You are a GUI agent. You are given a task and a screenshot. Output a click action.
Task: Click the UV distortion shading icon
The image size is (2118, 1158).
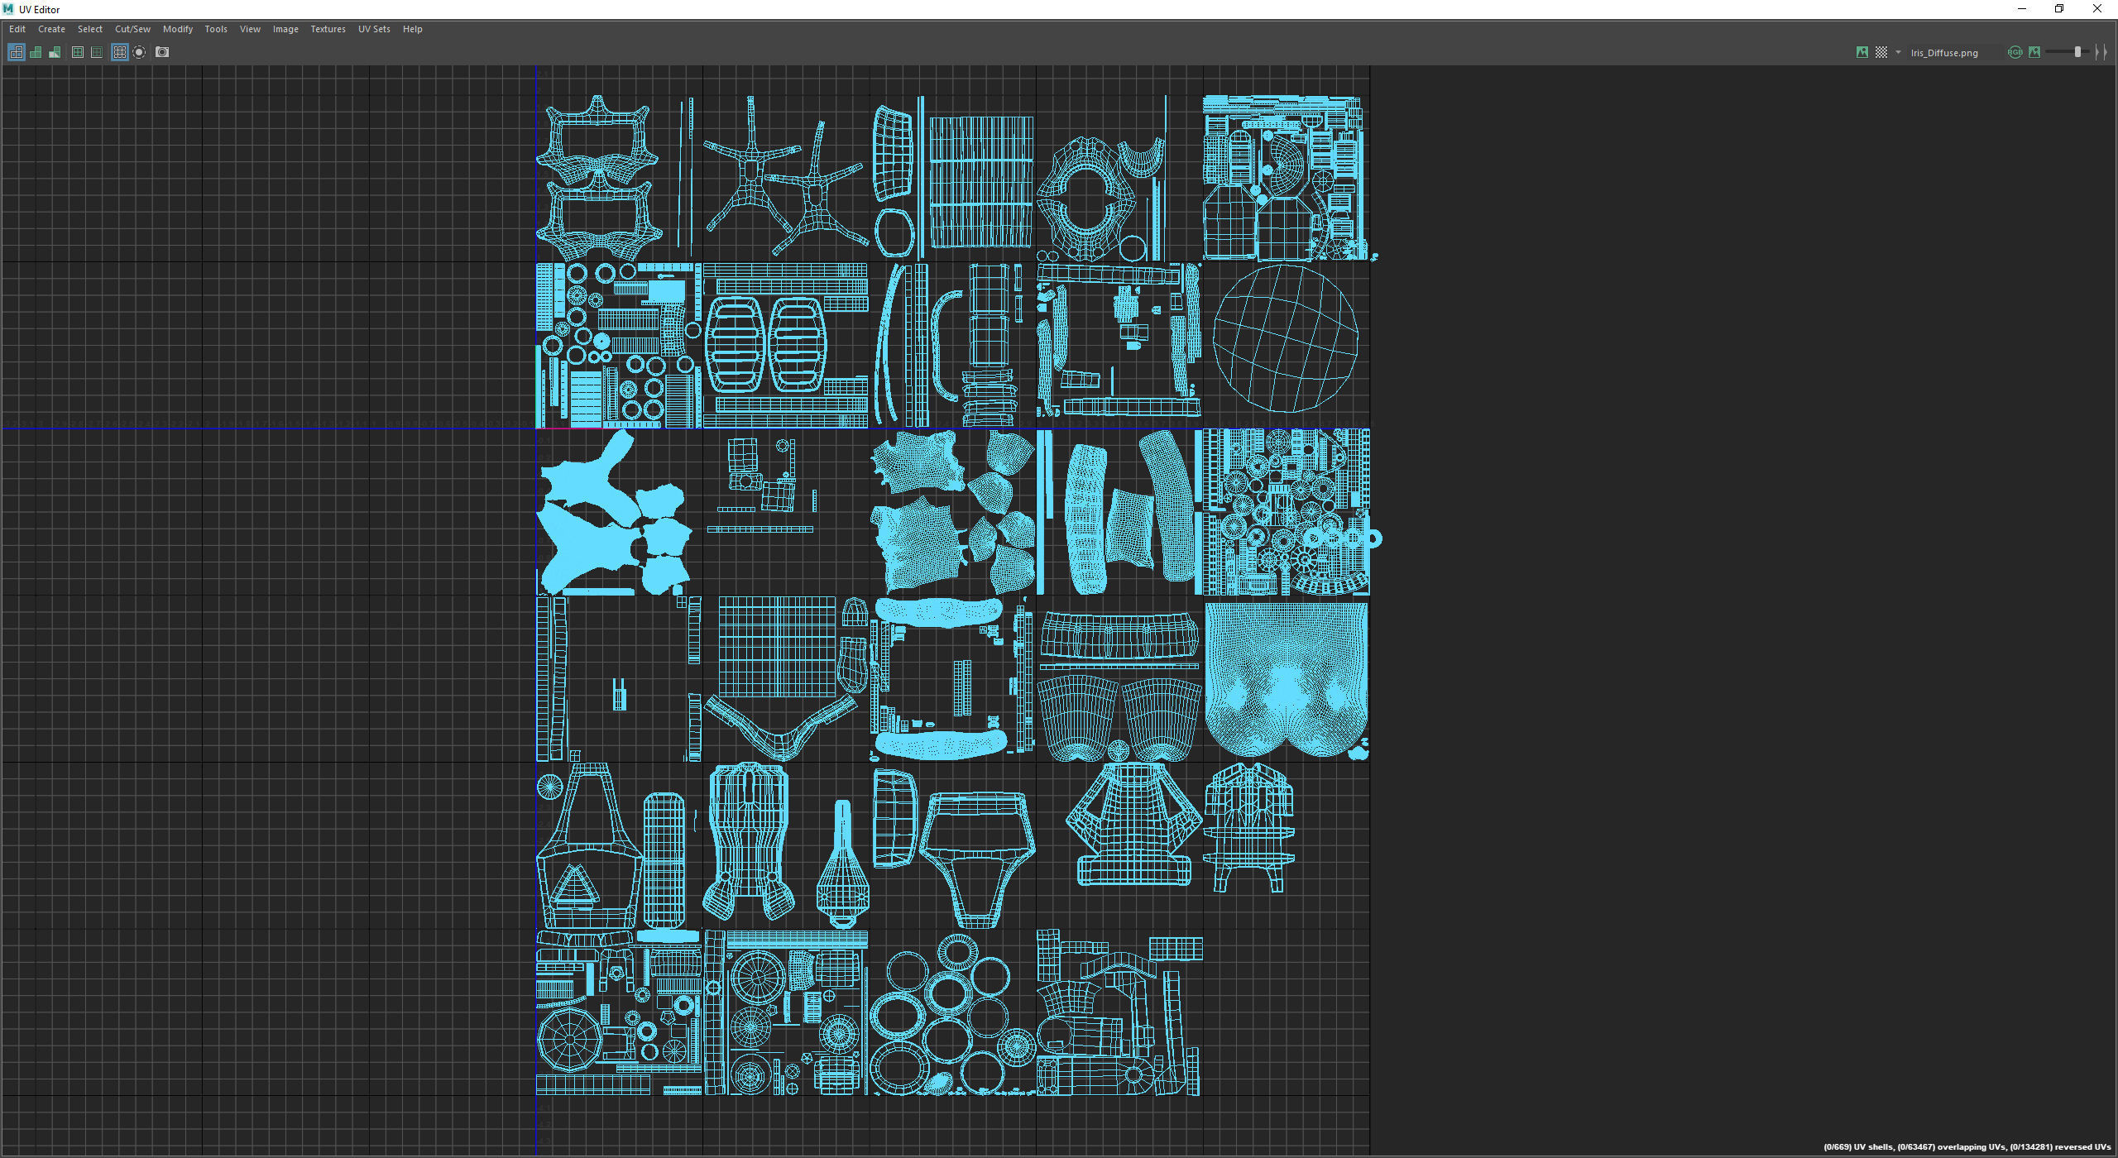point(55,52)
